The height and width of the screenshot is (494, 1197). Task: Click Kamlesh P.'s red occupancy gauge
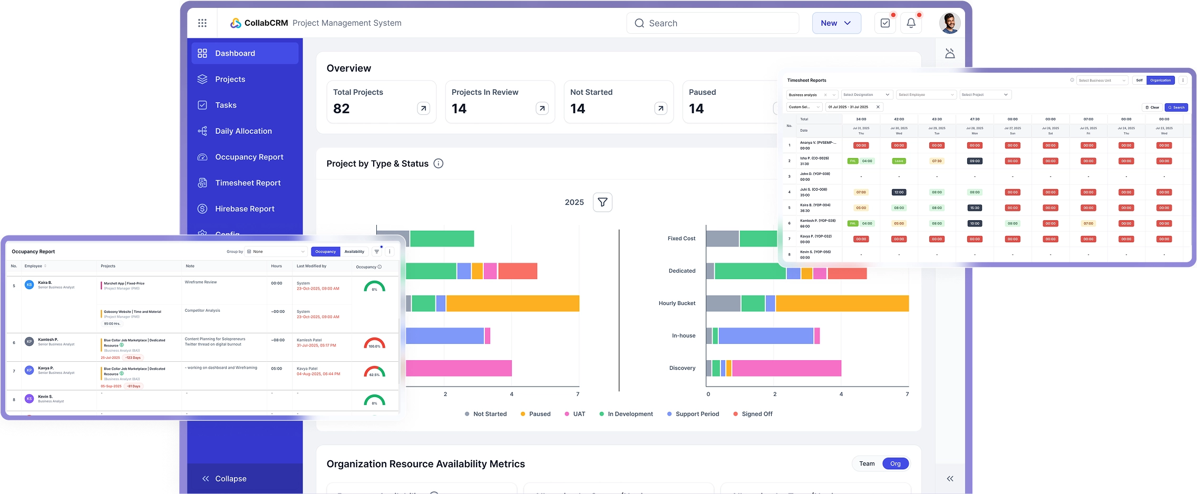(374, 347)
